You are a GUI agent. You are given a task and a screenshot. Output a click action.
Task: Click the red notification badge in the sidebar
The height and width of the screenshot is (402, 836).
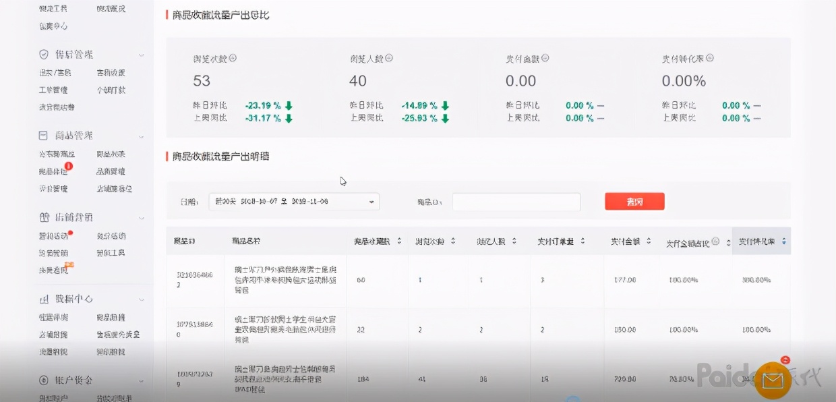tap(67, 166)
